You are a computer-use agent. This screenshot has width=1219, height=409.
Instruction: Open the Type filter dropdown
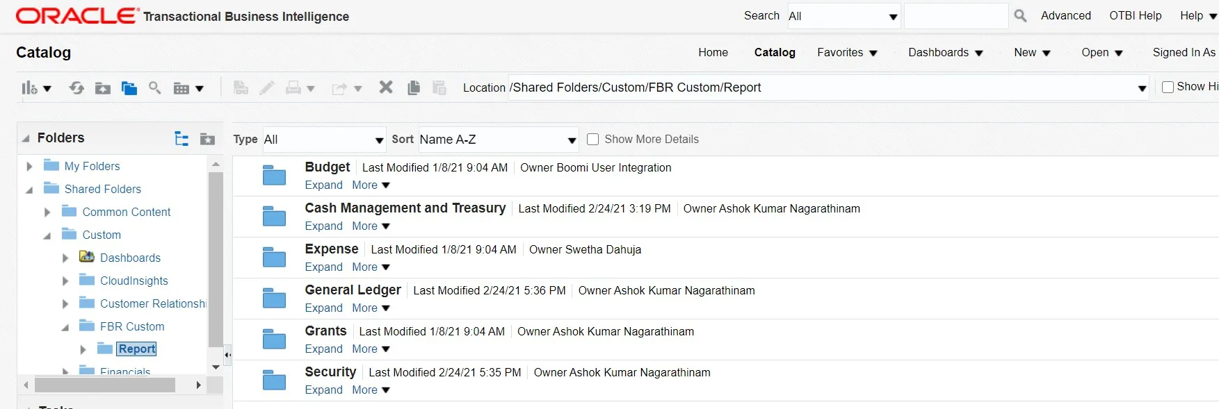323,140
